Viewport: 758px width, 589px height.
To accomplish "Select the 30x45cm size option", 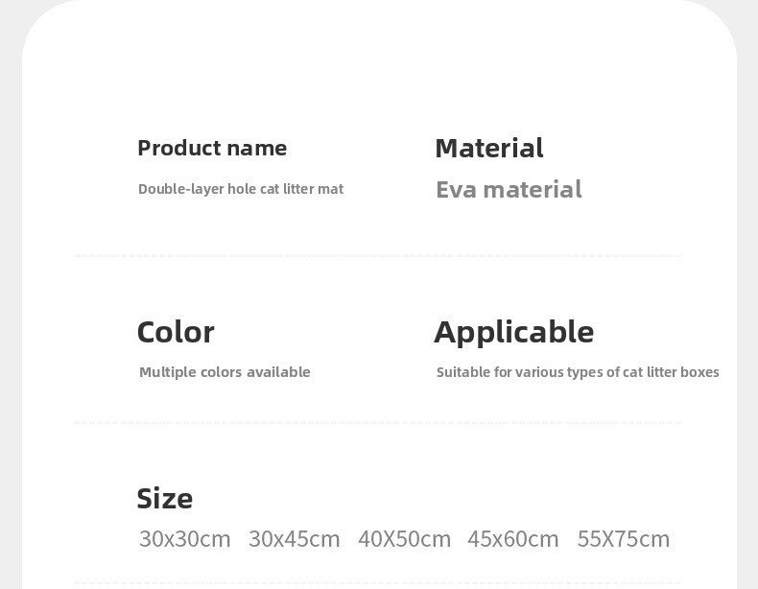I will point(295,539).
